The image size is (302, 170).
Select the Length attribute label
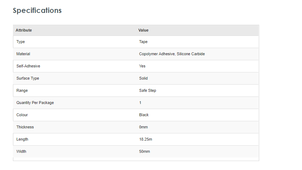pyautogui.click(x=22, y=139)
